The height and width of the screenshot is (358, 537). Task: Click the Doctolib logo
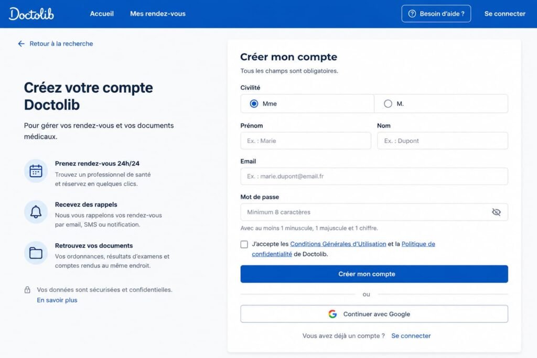pyautogui.click(x=31, y=14)
